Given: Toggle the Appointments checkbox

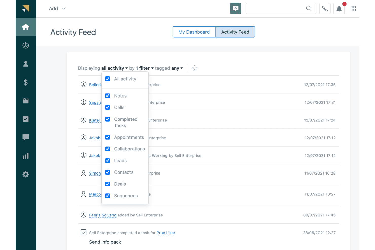Looking at the screenshot, I should coord(108,137).
